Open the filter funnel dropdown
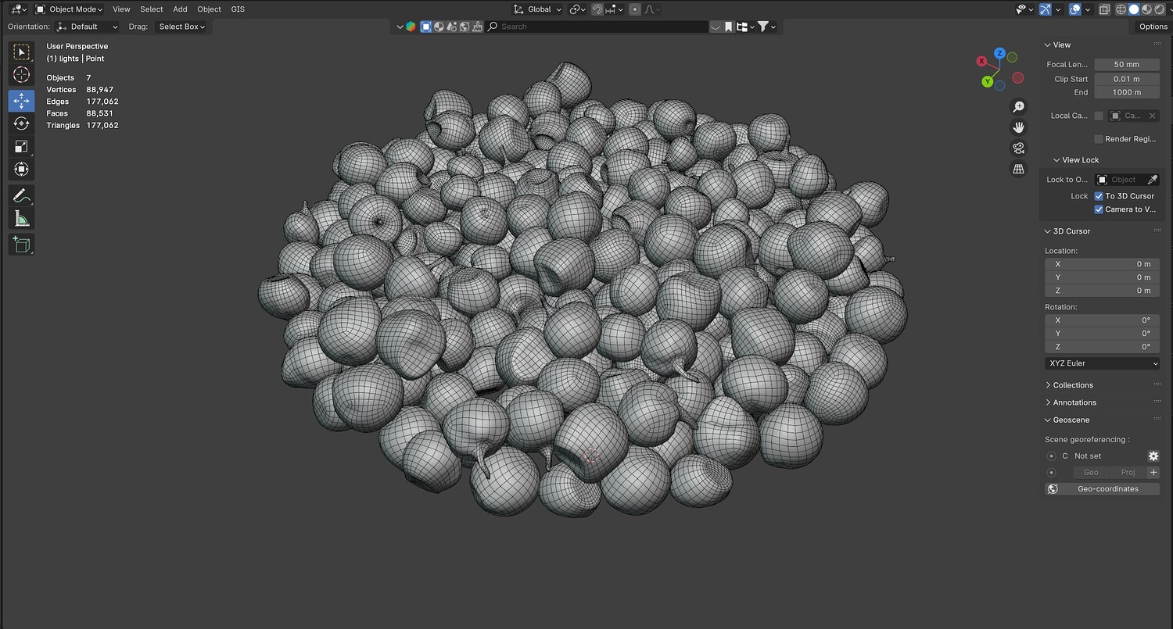1173x629 pixels. (766, 27)
